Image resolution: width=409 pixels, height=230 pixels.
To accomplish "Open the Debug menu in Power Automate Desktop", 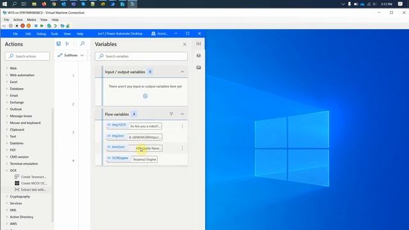I will [x=41, y=34].
